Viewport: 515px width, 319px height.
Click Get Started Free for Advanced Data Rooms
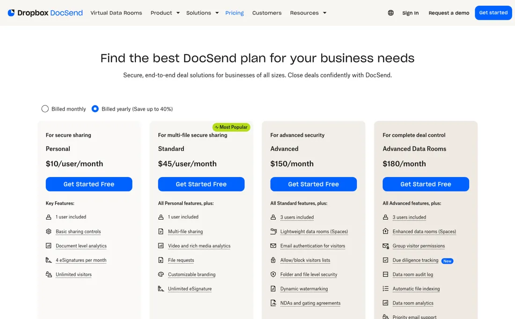pos(426,184)
